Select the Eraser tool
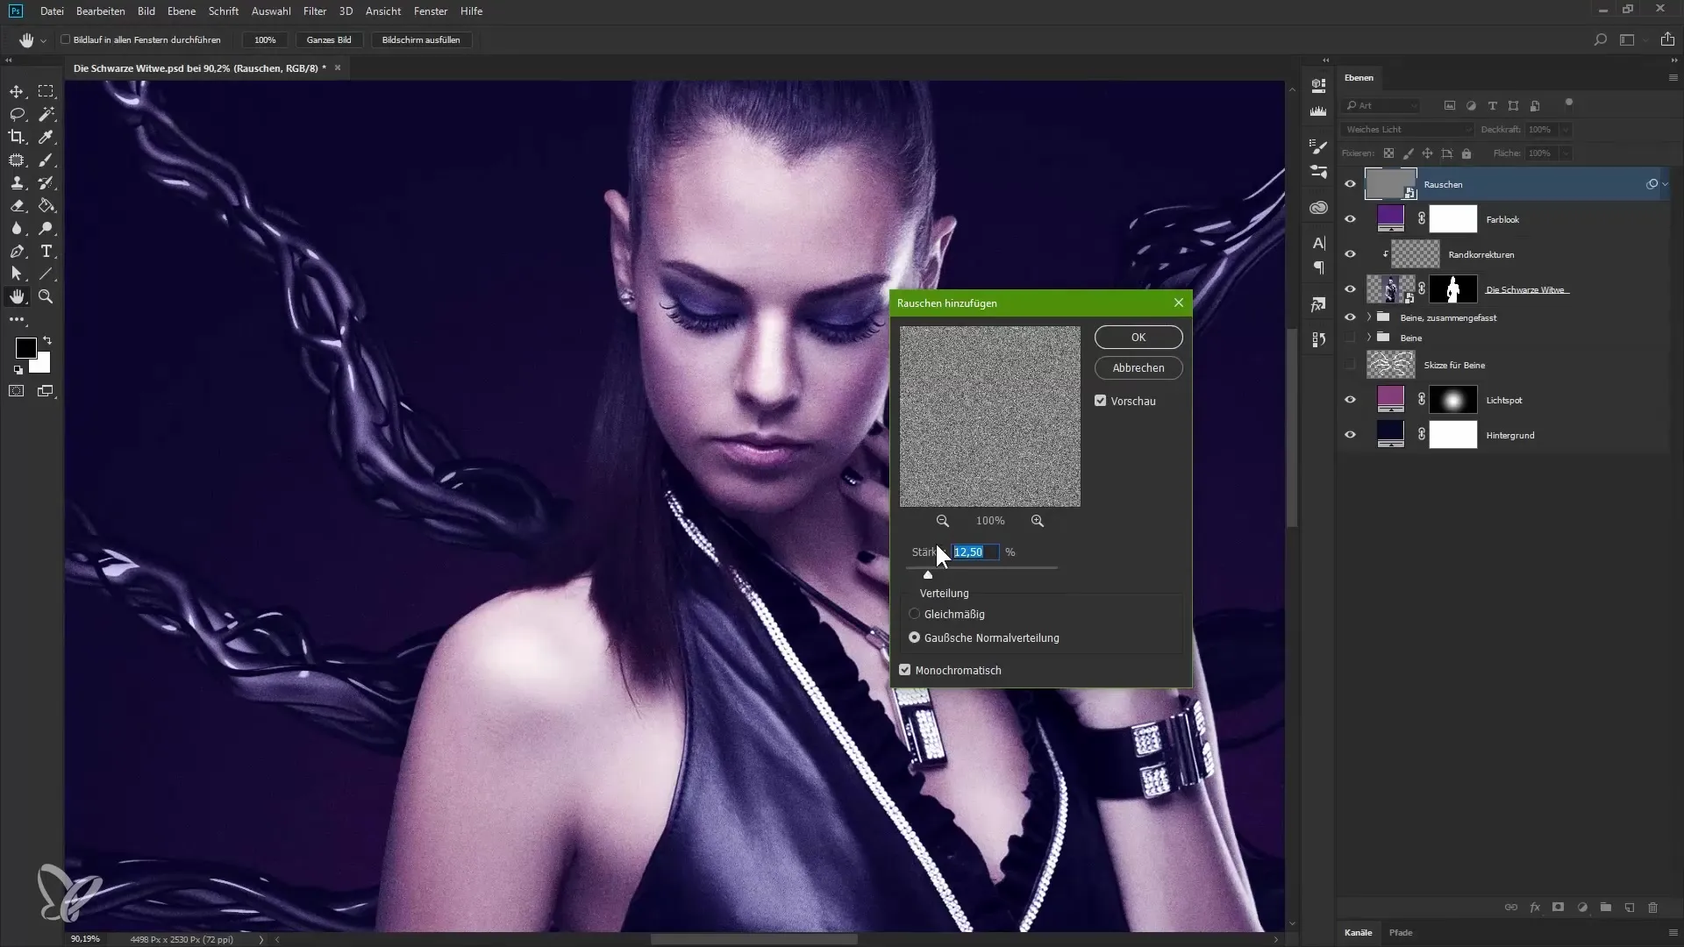The height and width of the screenshot is (947, 1684). coord(17,205)
